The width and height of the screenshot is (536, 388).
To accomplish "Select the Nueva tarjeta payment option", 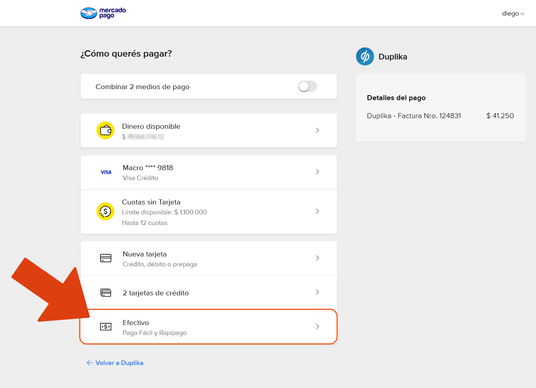I will [209, 258].
